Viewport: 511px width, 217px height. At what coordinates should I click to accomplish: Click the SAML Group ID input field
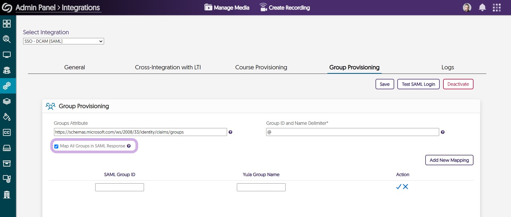pyautogui.click(x=119, y=187)
